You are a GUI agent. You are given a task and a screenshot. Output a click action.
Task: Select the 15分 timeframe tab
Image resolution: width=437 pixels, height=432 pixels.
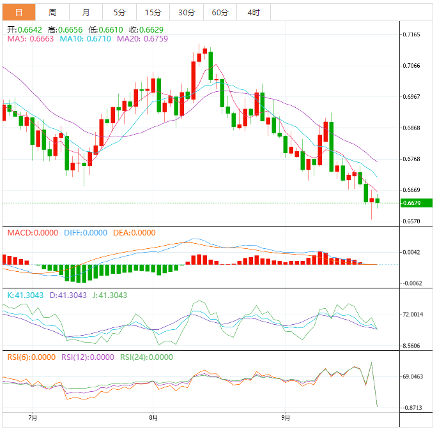click(153, 13)
